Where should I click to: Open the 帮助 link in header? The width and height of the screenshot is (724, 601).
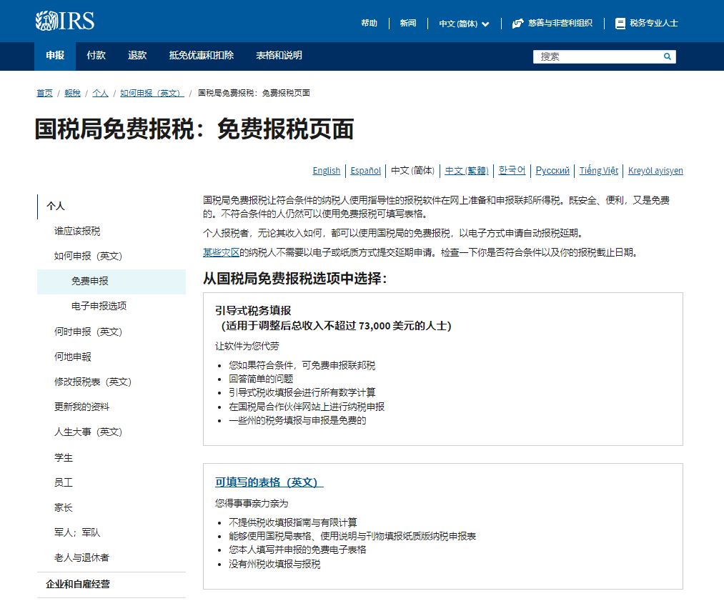pyautogui.click(x=369, y=23)
